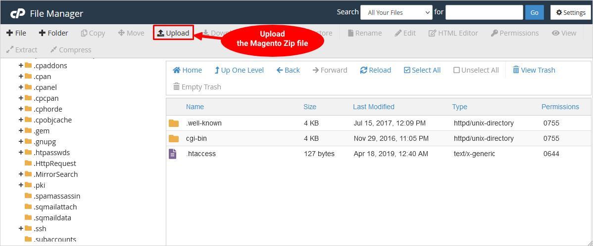593x246 pixels.
Task: Click the Jul 15, 2017 modified date
Action: [x=390, y=123]
